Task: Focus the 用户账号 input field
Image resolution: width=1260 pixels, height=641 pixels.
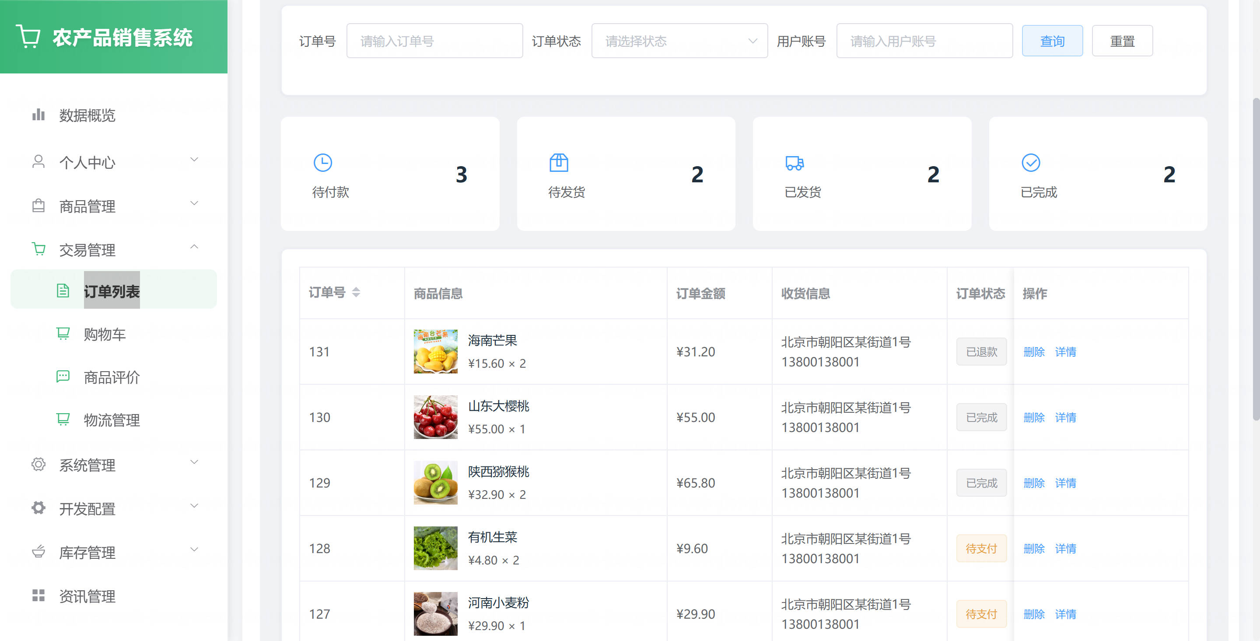Action: click(x=924, y=41)
